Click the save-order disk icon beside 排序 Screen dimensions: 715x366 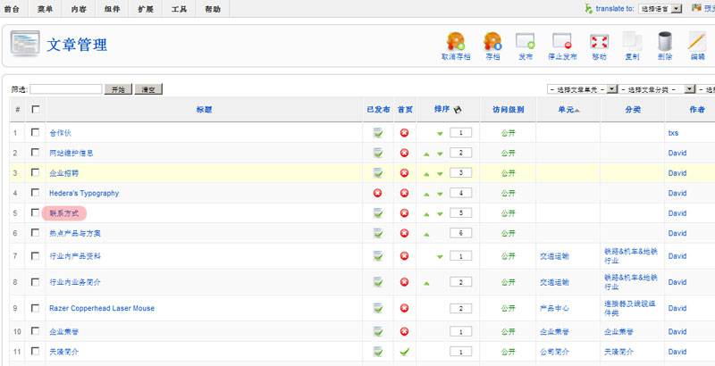coord(458,110)
